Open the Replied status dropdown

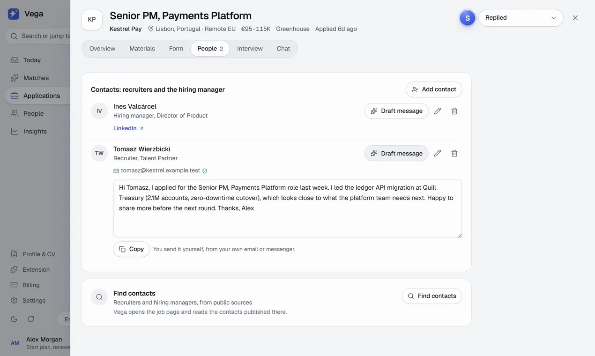tap(521, 18)
